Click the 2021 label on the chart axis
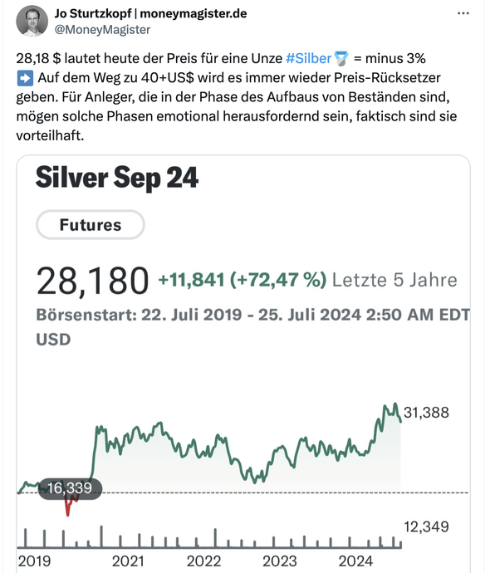Viewport: 490px width, 573px height. [128, 561]
